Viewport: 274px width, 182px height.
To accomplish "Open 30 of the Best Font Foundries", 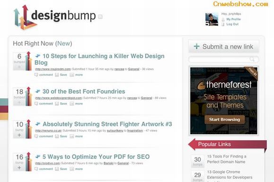I will tap(84, 91).
